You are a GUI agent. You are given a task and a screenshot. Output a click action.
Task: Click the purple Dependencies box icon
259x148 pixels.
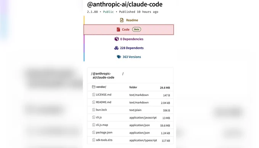point(117,39)
